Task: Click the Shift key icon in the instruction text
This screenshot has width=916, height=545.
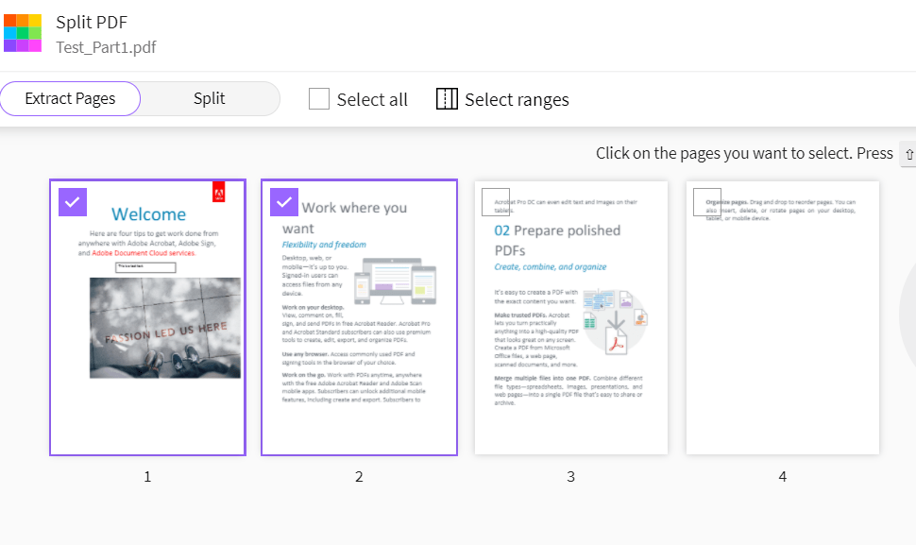Action: pyautogui.click(x=908, y=153)
